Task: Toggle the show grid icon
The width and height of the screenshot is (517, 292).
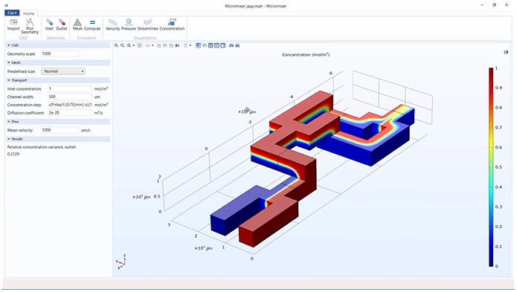Action: coord(217,45)
